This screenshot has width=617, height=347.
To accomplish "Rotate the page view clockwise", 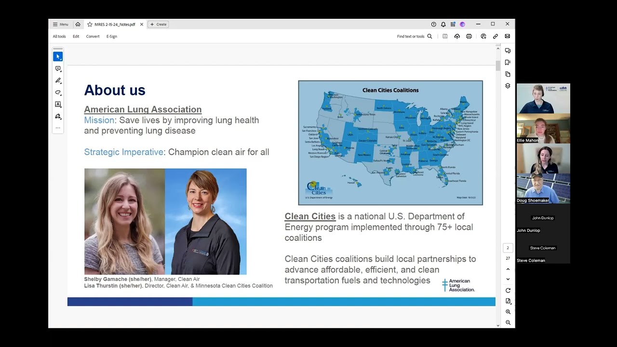I will pos(508,291).
